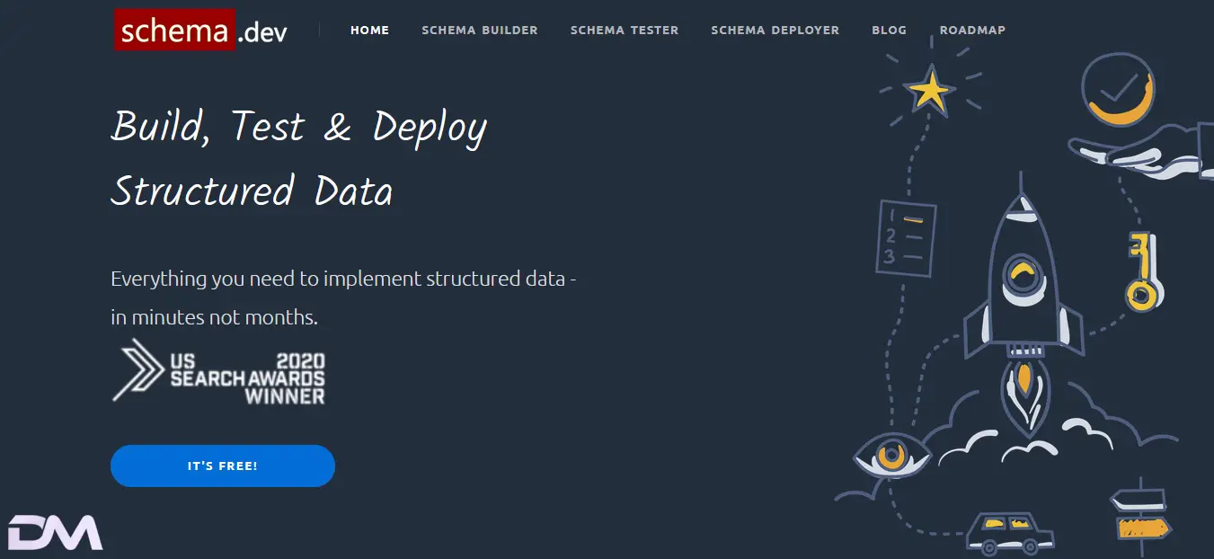Screen dimensions: 1214x559
Task: Open the Blog link
Action: point(889,30)
